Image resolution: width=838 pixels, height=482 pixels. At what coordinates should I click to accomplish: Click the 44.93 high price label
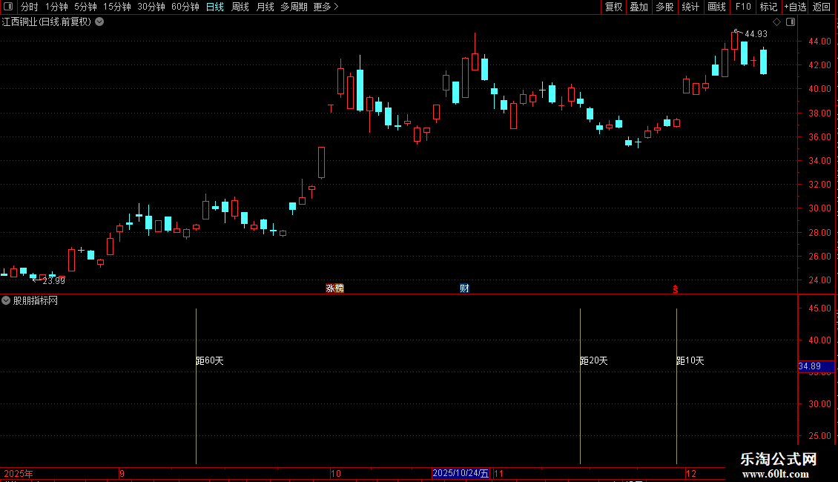click(x=756, y=33)
